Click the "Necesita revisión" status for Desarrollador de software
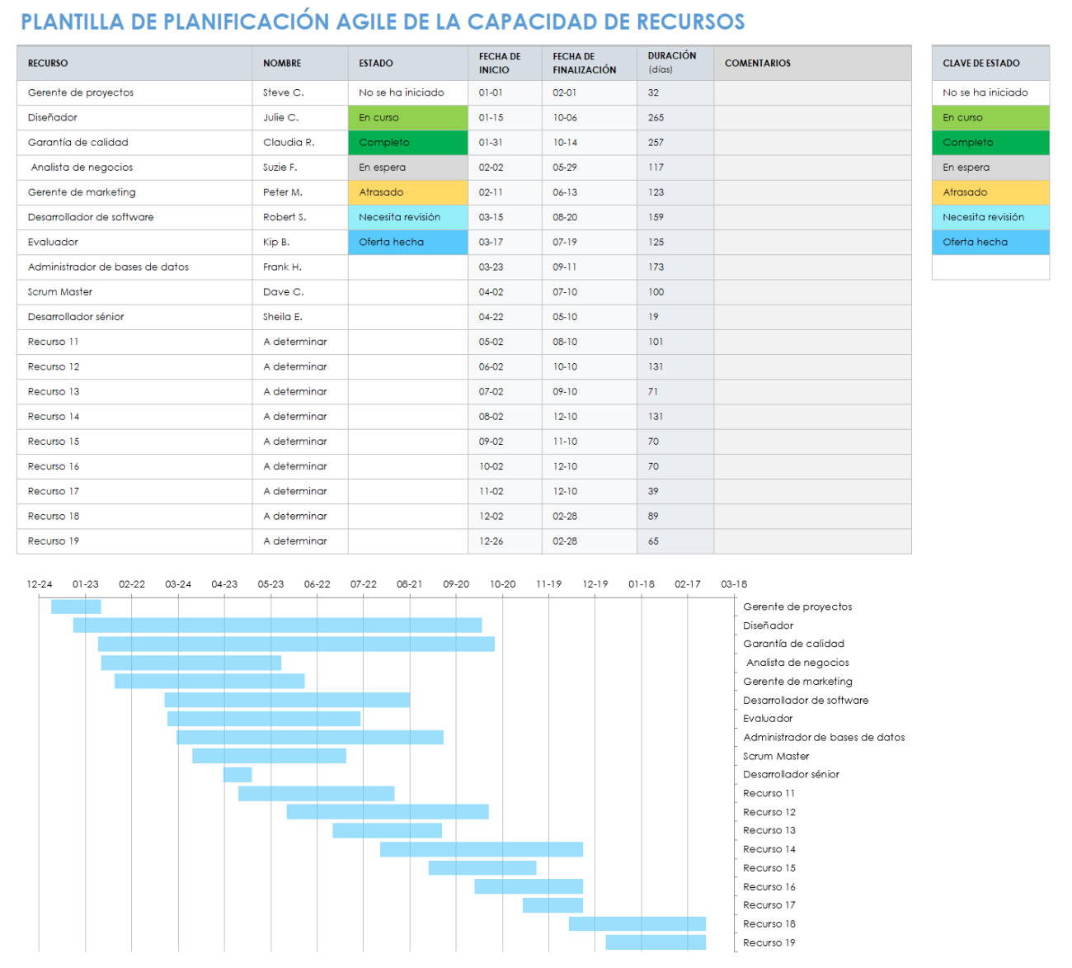The image size is (1072, 968). [407, 217]
